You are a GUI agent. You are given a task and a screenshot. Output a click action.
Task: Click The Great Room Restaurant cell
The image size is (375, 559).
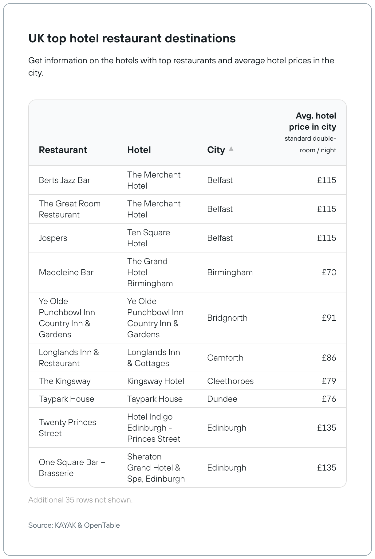point(69,209)
